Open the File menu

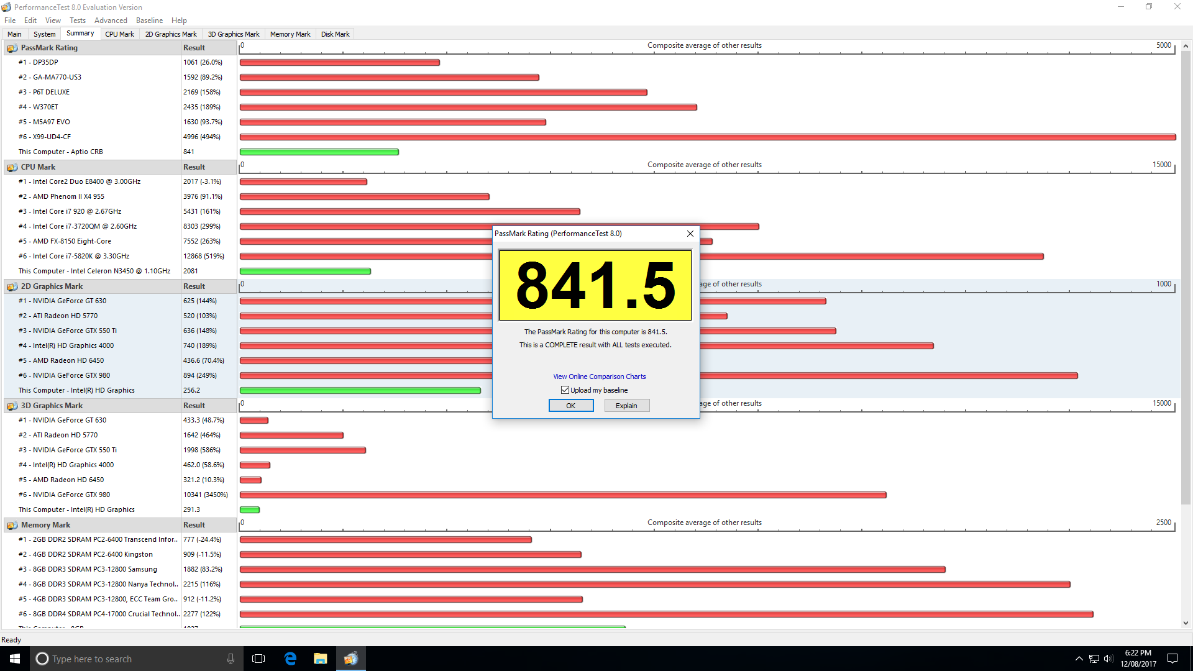coord(10,21)
